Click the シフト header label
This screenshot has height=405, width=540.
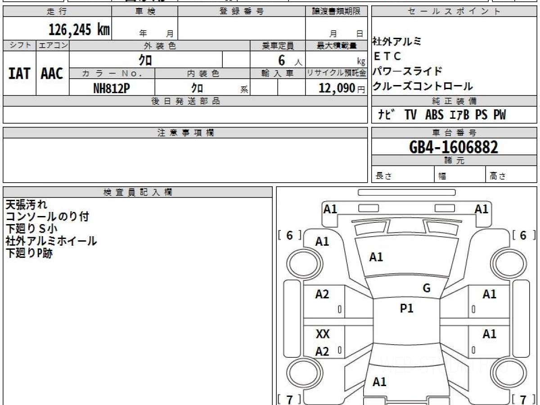pos(19,45)
